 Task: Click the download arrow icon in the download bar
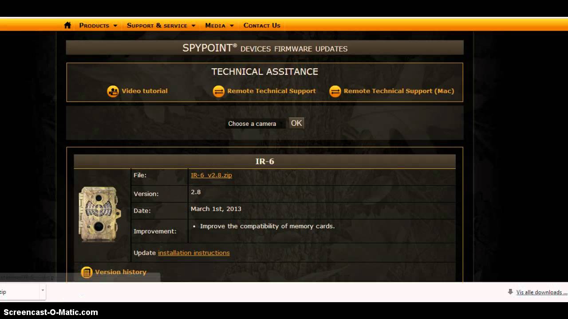(510, 292)
